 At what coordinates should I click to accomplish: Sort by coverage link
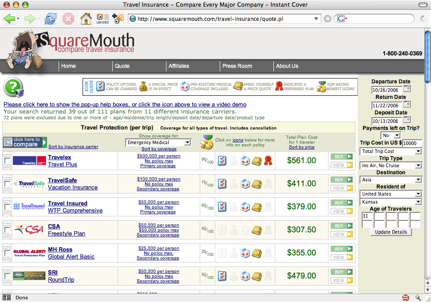(159, 149)
